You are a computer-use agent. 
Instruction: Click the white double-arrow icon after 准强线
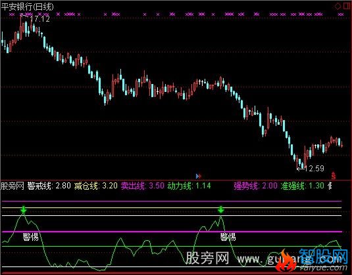pos(330,186)
